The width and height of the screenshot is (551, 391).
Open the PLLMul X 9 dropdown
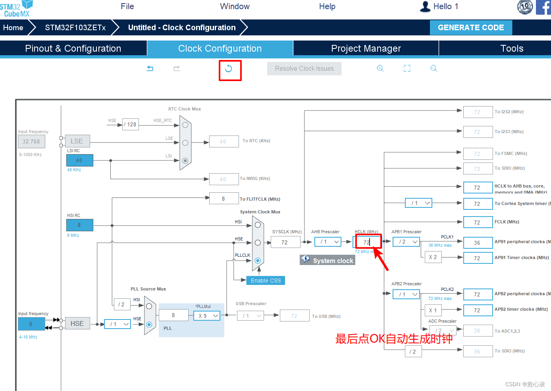[207, 316]
